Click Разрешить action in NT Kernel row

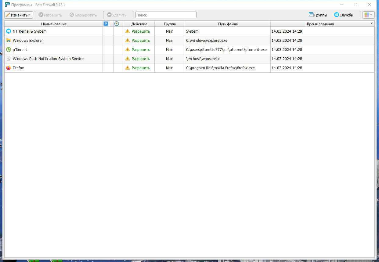point(141,31)
